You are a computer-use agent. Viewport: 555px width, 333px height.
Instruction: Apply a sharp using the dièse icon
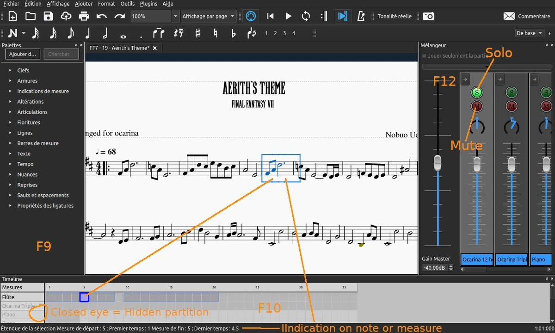click(197, 33)
